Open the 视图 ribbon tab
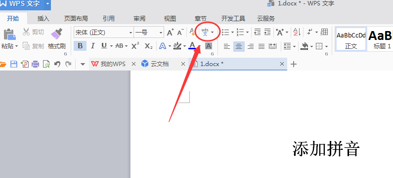 coord(170,19)
